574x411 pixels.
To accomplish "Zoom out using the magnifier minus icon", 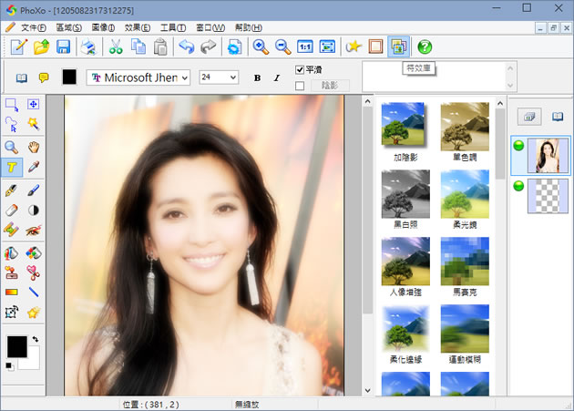I will (x=283, y=46).
